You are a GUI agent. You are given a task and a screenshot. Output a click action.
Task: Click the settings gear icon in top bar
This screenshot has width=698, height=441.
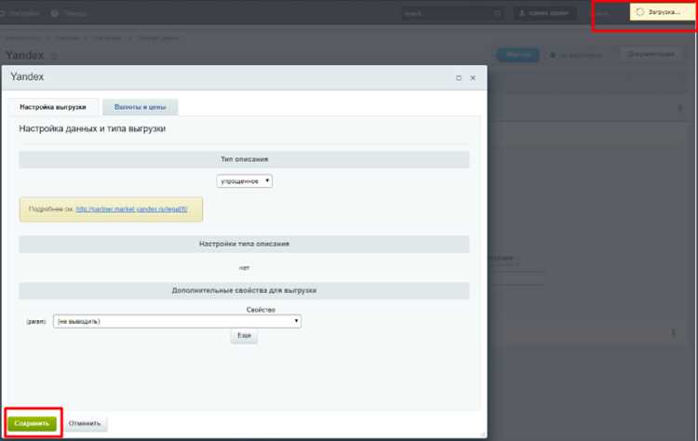coord(2,13)
